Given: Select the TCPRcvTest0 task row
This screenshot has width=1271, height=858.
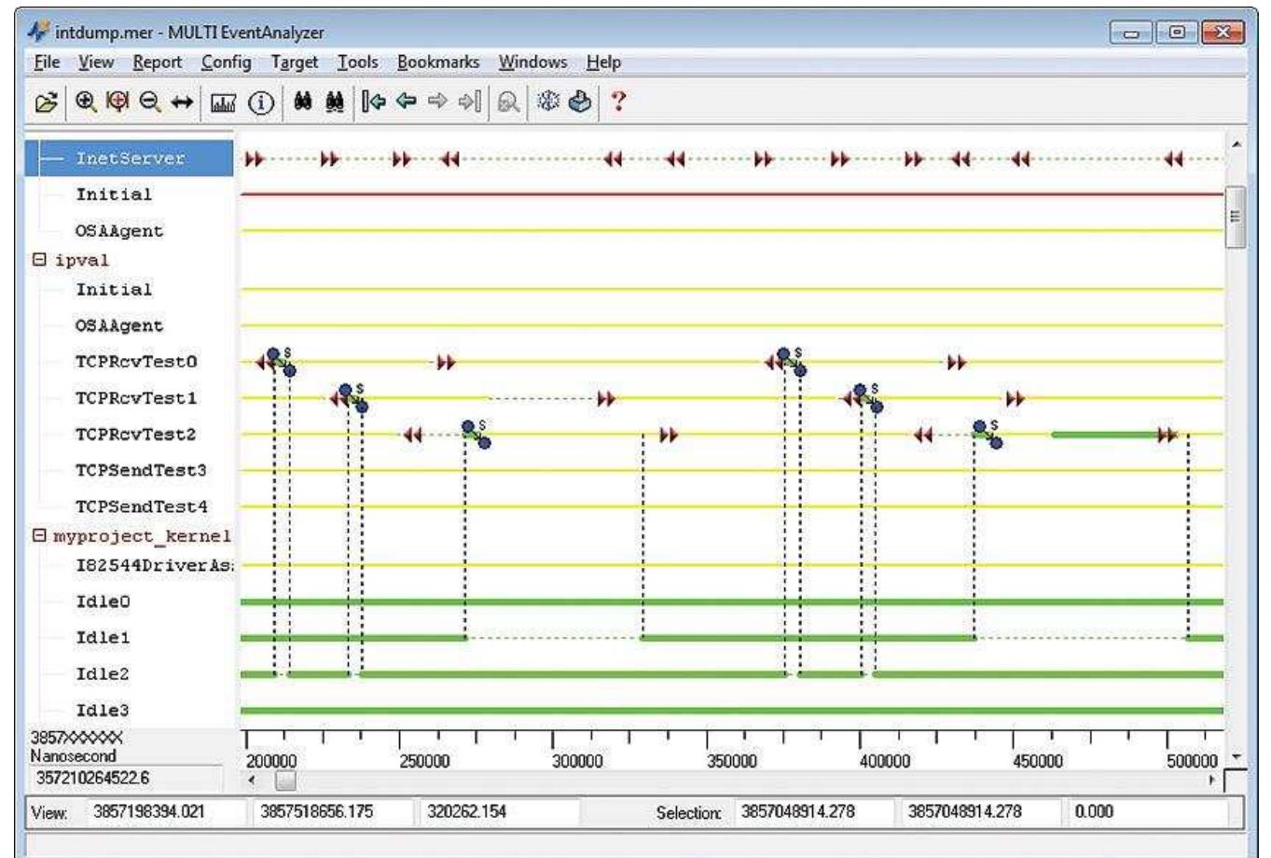Looking at the screenshot, I should tap(136, 362).
